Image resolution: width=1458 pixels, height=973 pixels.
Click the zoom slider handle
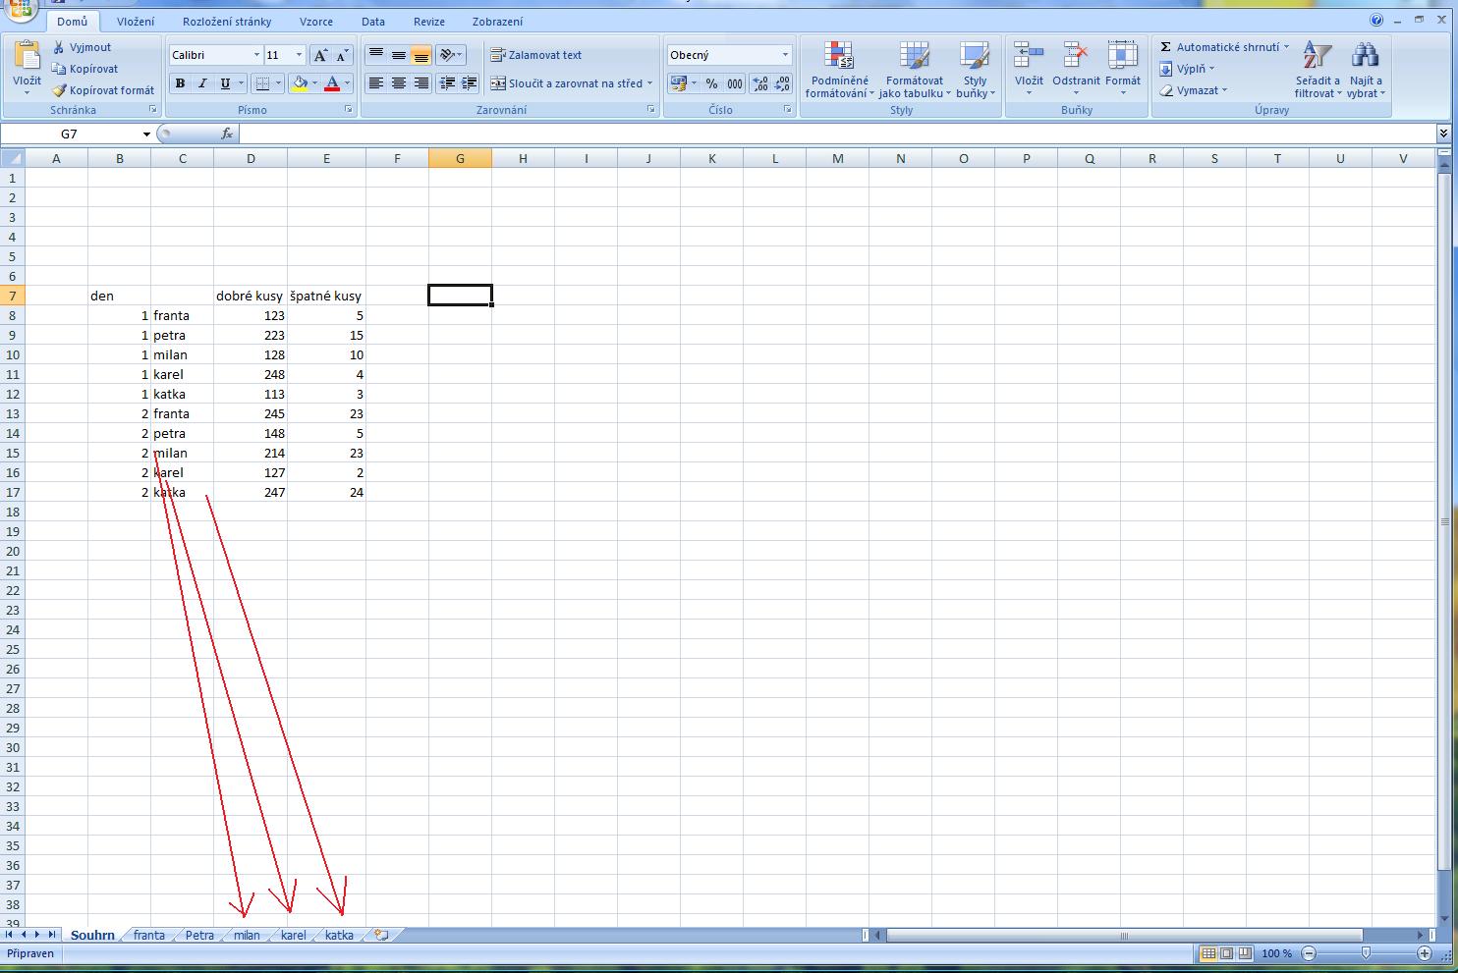tap(1366, 953)
